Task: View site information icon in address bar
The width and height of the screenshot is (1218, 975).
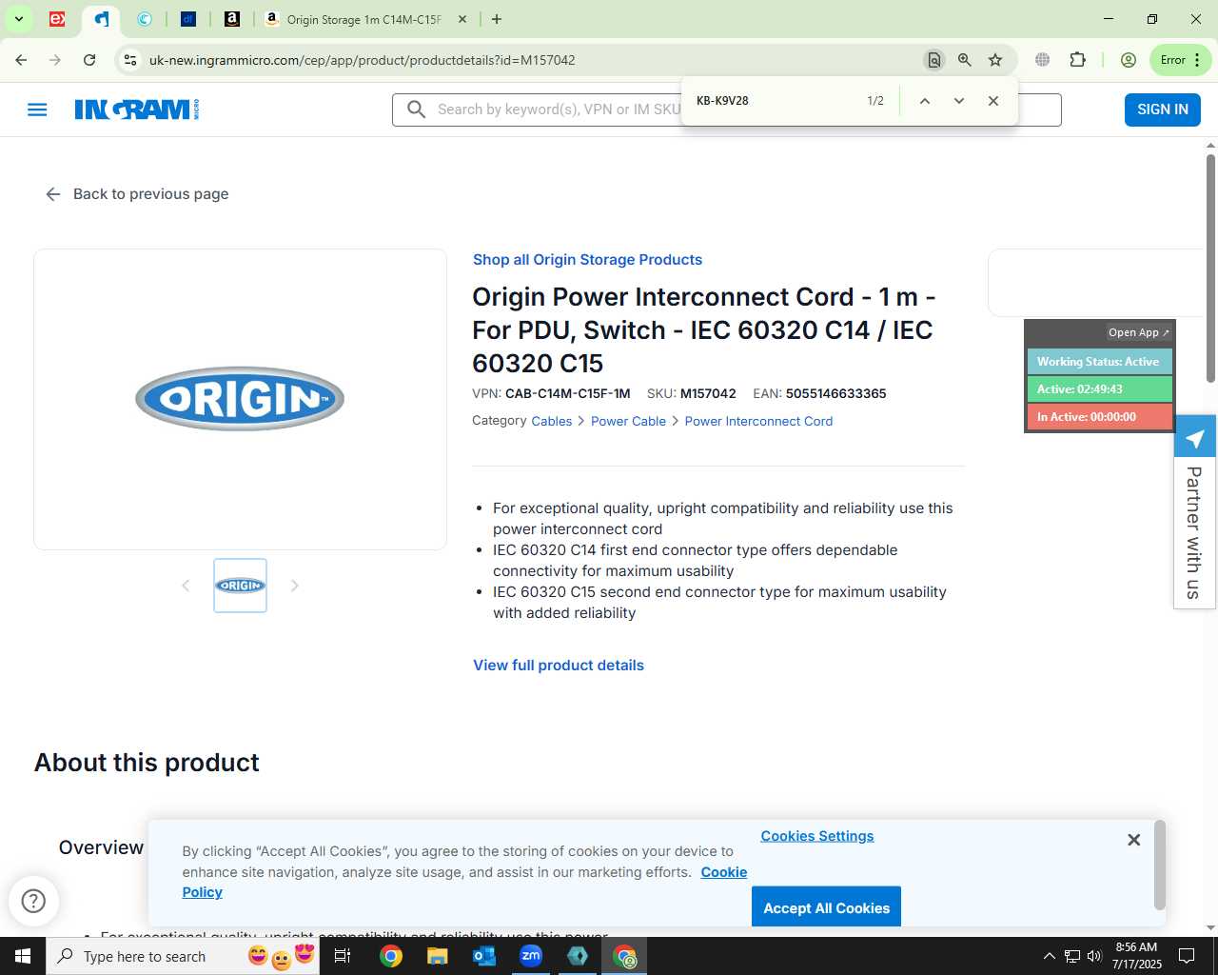Action: (x=130, y=60)
